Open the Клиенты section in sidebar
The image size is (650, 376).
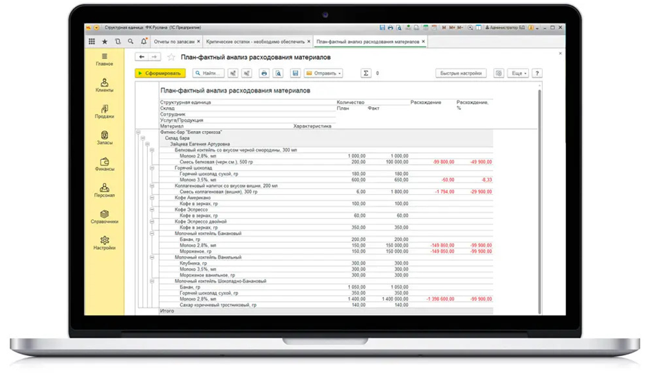point(105,86)
